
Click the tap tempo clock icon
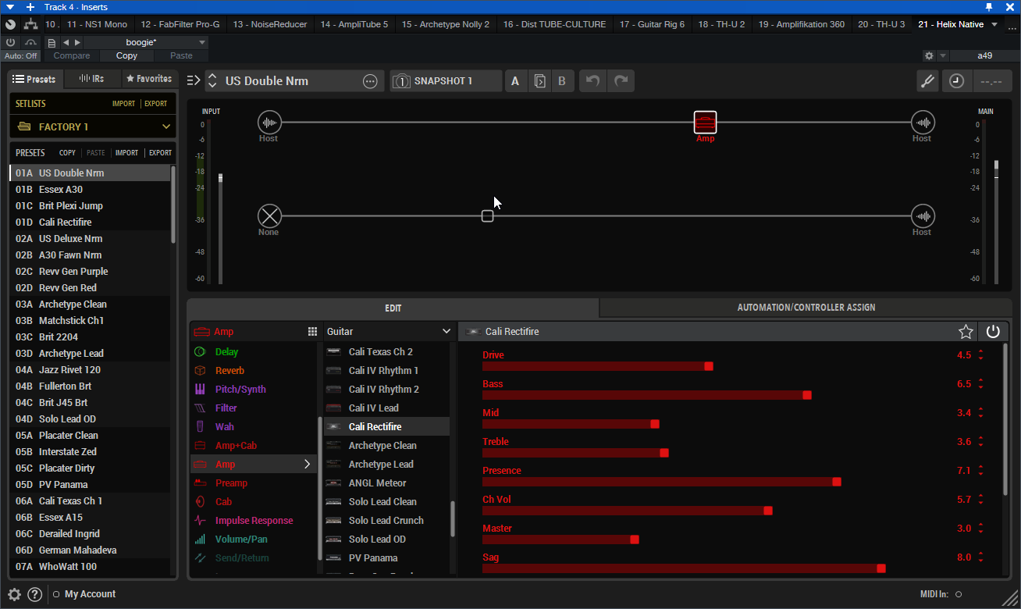pos(957,81)
